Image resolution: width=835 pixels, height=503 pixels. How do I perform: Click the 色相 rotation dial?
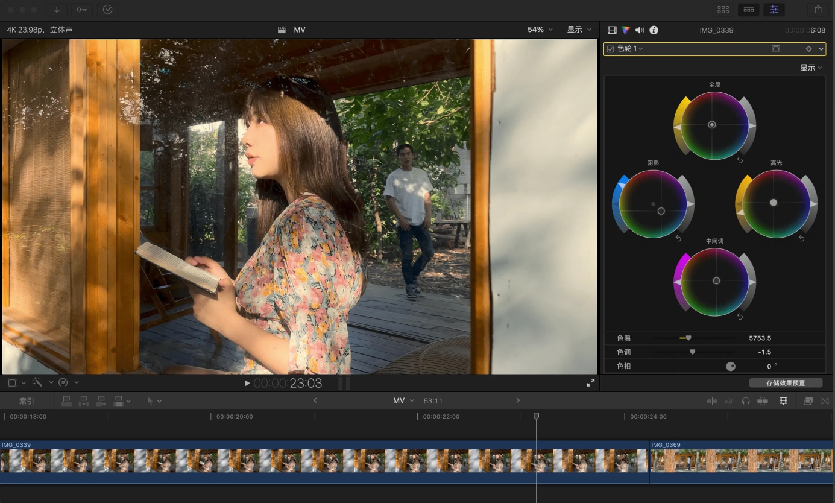[x=731, y=366]
